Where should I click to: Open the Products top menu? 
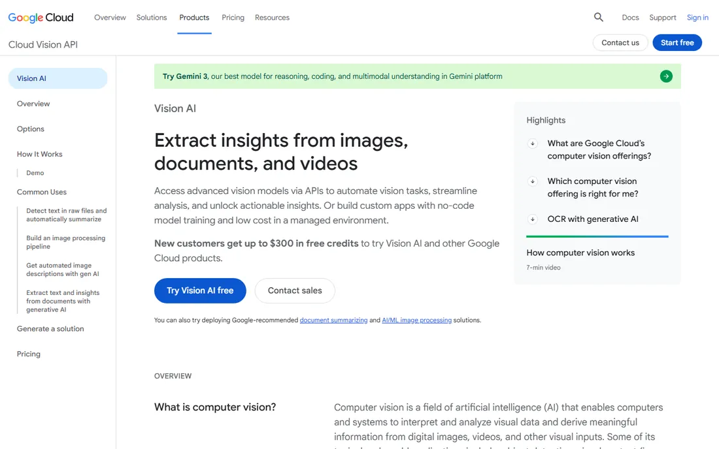click(x=194, y=18)
